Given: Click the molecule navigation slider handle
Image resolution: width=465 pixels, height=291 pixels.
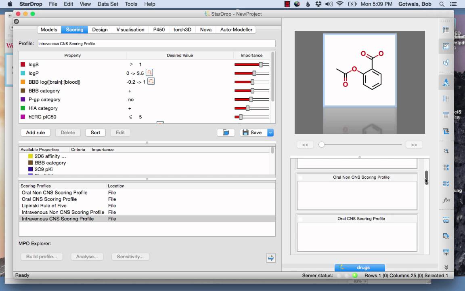Looking at the screenshot, I should click(x=321, y=145).
